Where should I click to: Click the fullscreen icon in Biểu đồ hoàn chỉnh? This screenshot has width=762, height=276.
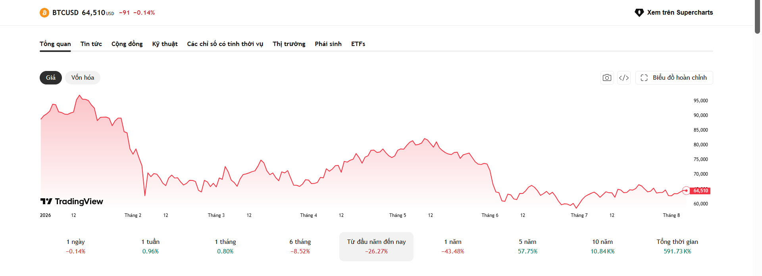(644, 78)
